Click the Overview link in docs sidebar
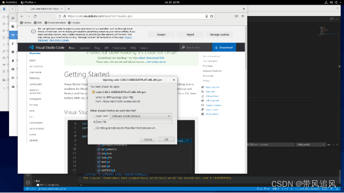 point(35,53)
